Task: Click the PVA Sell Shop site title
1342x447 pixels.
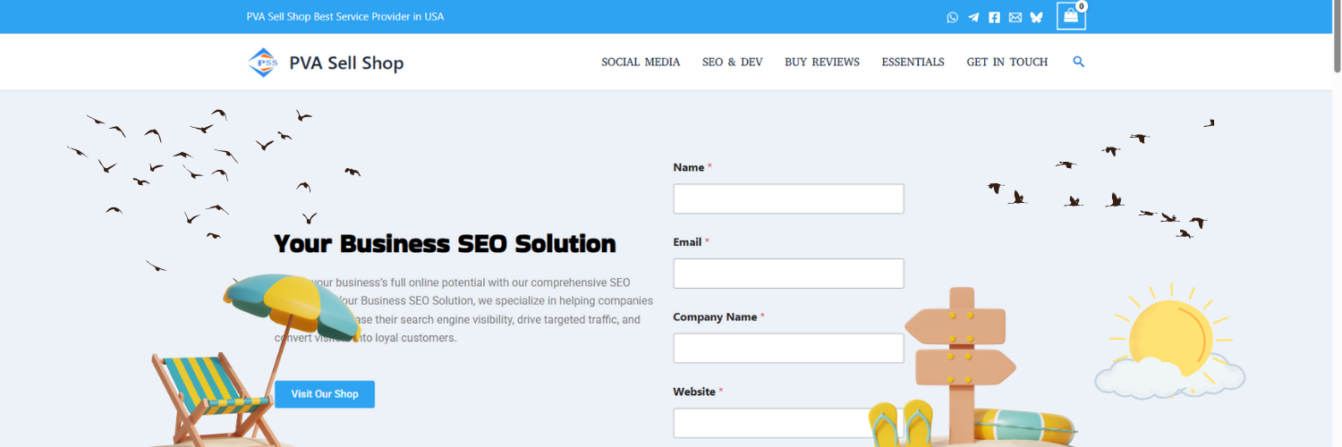Action: click(346, 63)
